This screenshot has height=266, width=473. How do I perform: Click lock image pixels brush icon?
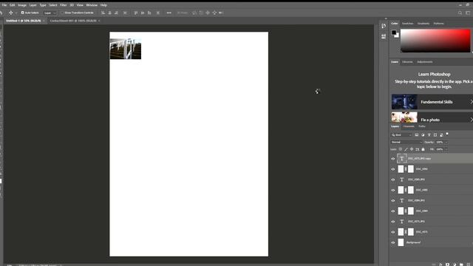[406, 149]
